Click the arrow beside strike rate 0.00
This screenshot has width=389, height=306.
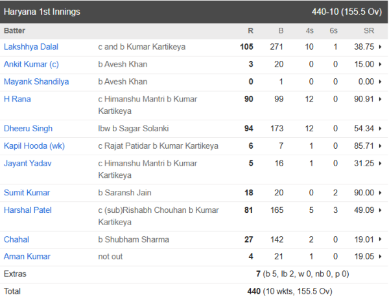[x=379, y=82]
